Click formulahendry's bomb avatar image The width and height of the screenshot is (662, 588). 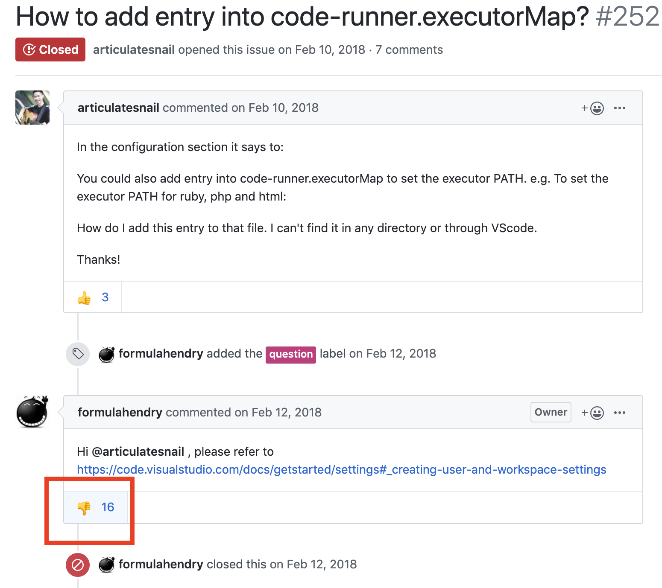coord(32,412)
